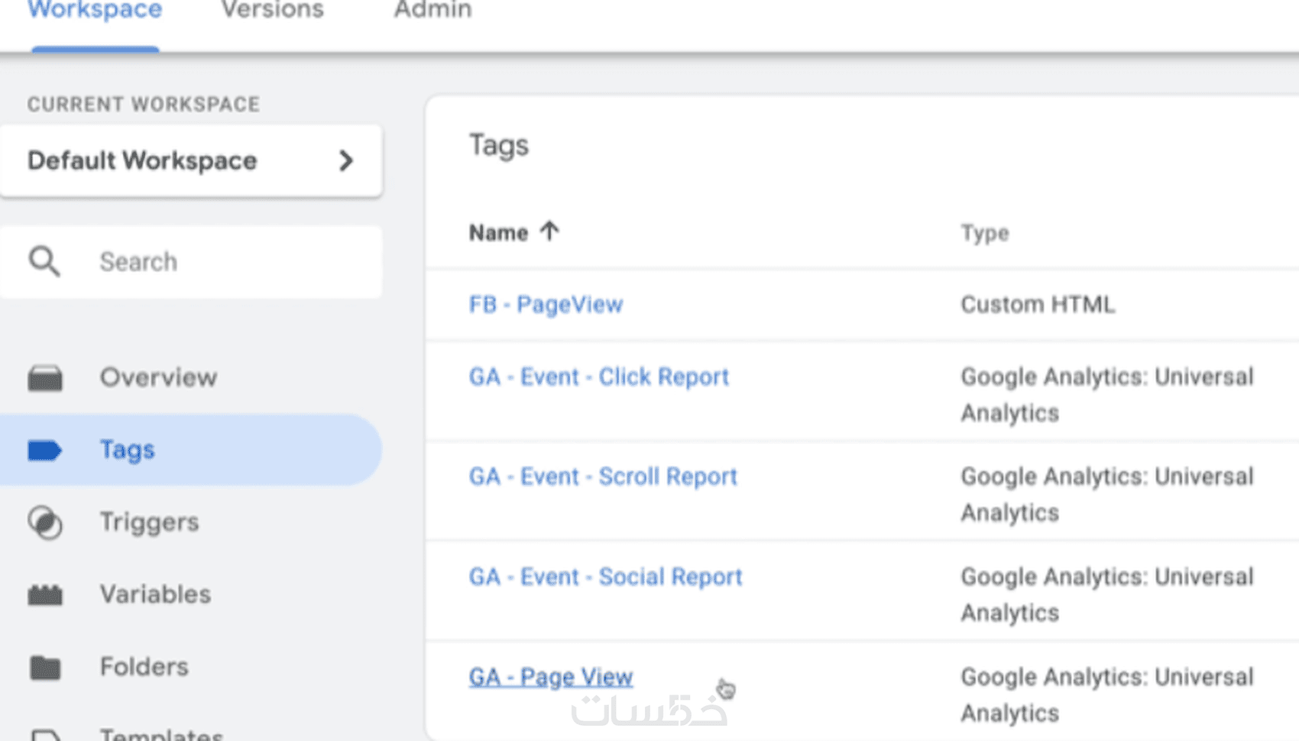Switch to the Admin tab

click(432, 10)
